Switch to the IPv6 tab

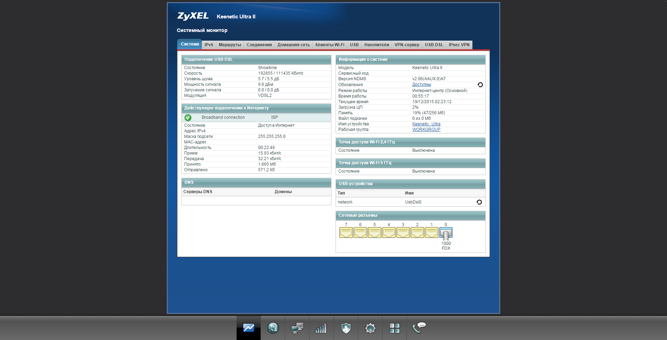[x=209, y=45]
